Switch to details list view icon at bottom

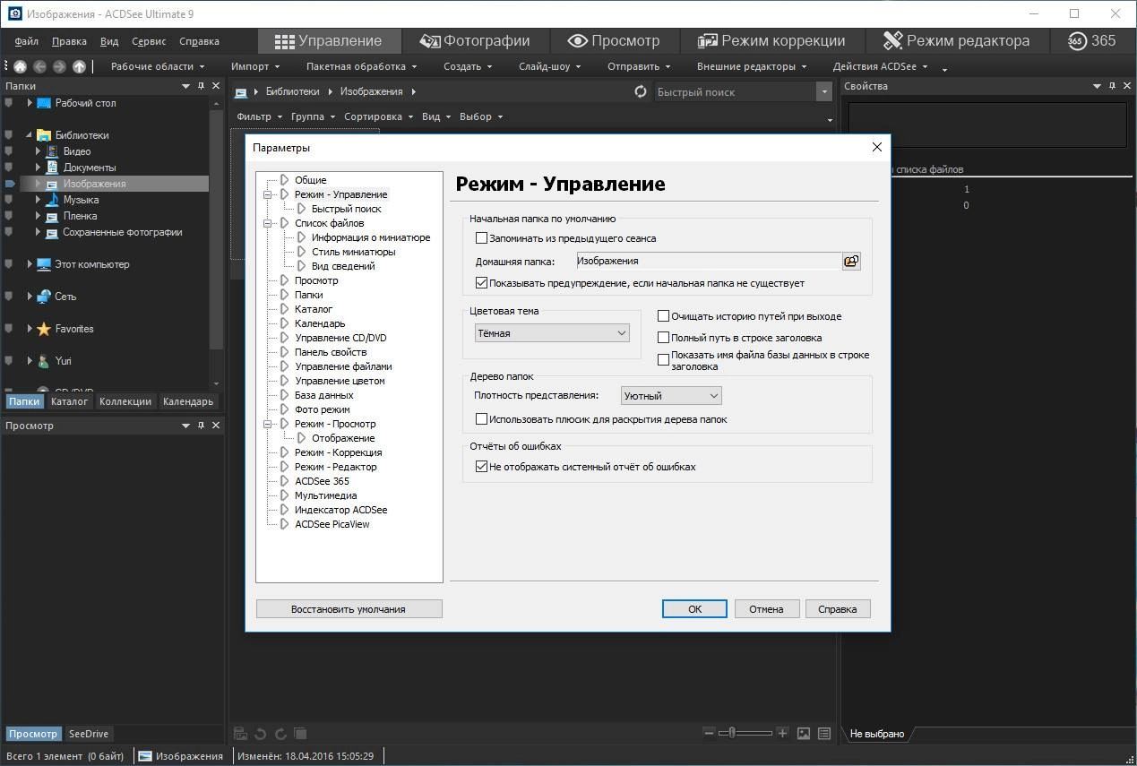(x=824, y=733)
